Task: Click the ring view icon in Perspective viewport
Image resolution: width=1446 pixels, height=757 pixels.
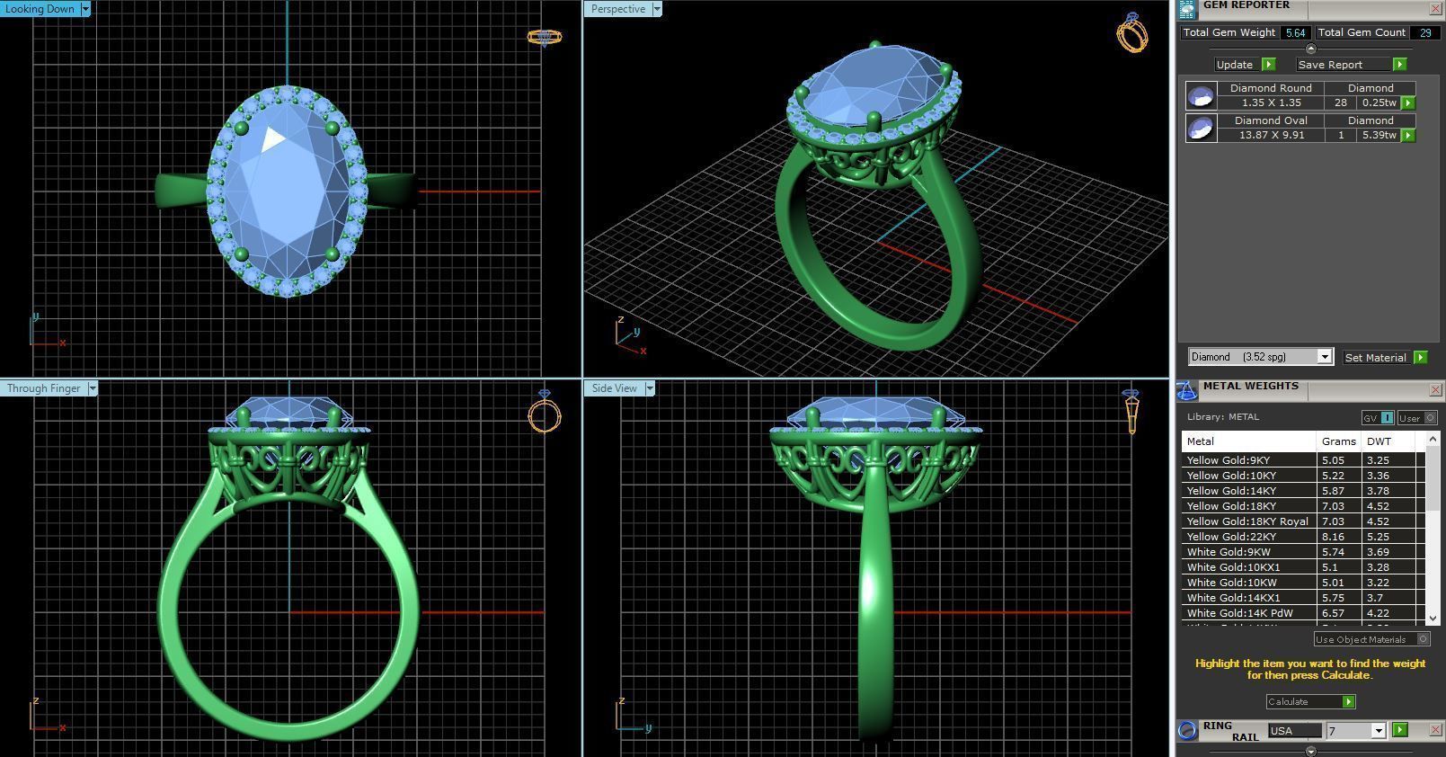Action: pos(1132,33)
